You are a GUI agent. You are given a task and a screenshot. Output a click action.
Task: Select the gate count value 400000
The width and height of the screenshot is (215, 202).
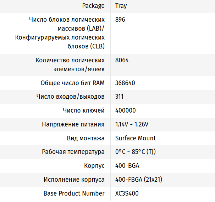click(126, 110)
